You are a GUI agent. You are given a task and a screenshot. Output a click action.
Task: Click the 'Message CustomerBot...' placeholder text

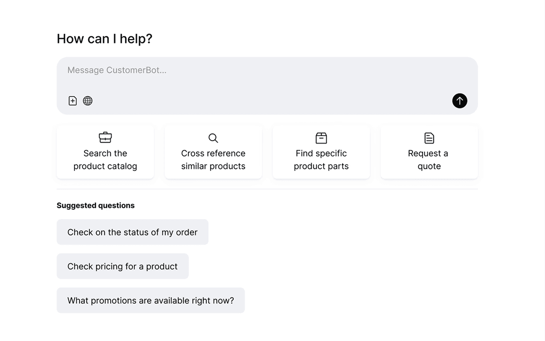pyautogui.click(x=117, y=70)
